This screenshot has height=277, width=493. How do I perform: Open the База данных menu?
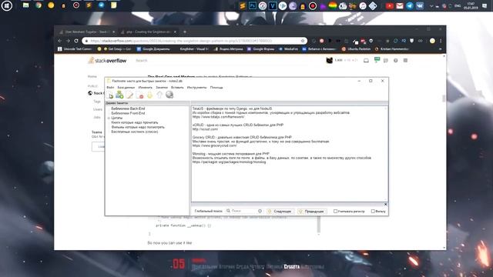pos(126,87)
